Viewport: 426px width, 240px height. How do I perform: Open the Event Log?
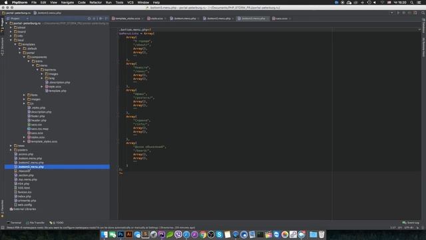[411, 223]
